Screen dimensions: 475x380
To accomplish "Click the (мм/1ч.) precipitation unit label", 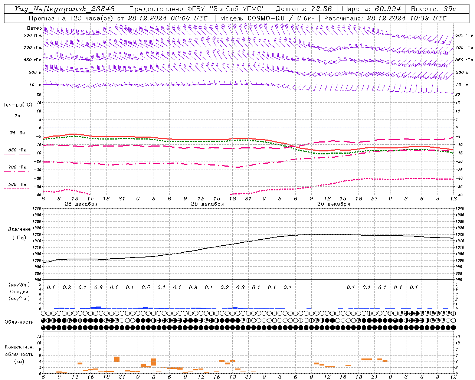I will coord(19,299).
